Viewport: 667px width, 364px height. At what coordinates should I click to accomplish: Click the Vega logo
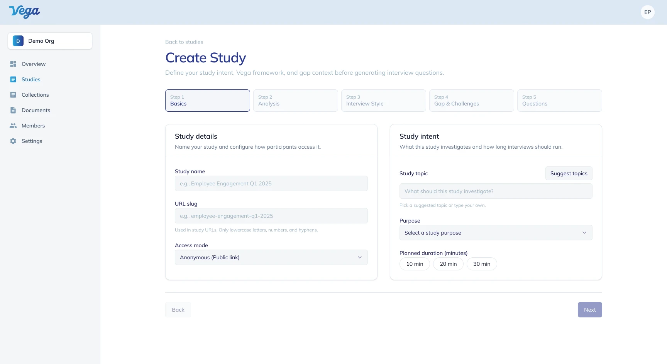click(x=24, y=12)
